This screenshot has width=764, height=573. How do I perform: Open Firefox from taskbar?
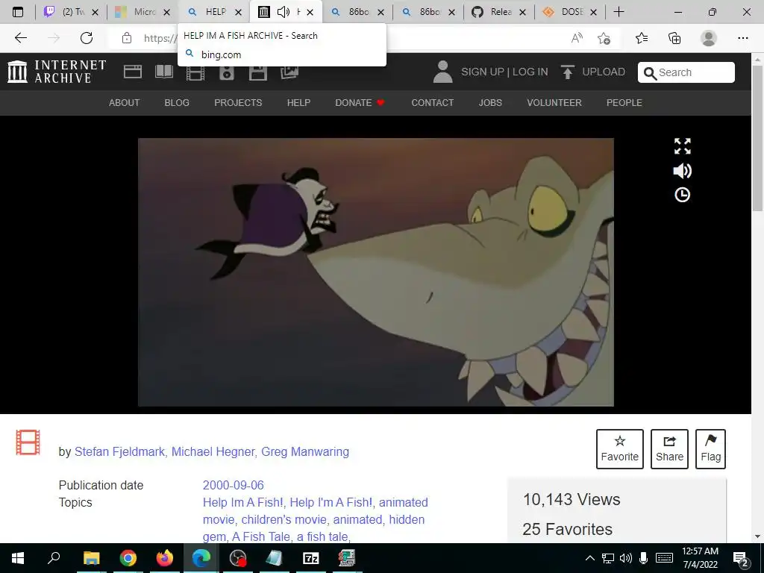coord(165,558)
